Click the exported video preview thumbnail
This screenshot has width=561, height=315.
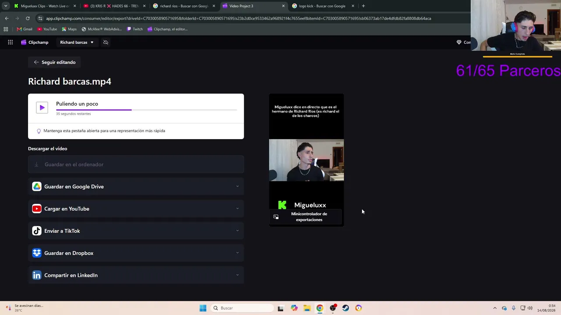pos(306,160)
